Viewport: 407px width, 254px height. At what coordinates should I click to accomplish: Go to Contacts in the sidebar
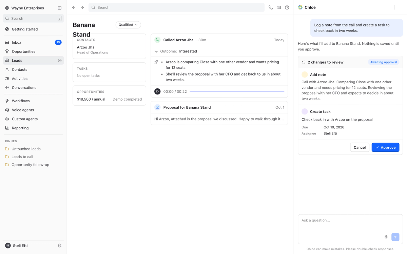[33, 69]
